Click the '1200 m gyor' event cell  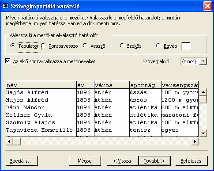point(180,100)
